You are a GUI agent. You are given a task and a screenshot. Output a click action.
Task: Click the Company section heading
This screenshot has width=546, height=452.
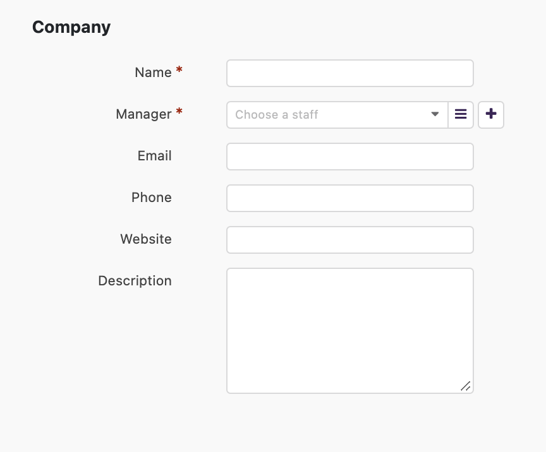pyautogui.click(x=71, y=27)
